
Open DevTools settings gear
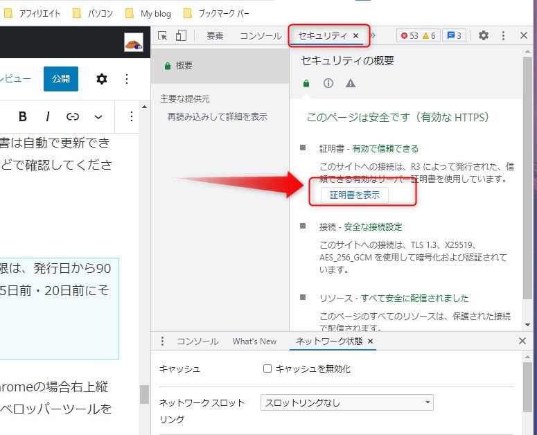pos(483,35)
